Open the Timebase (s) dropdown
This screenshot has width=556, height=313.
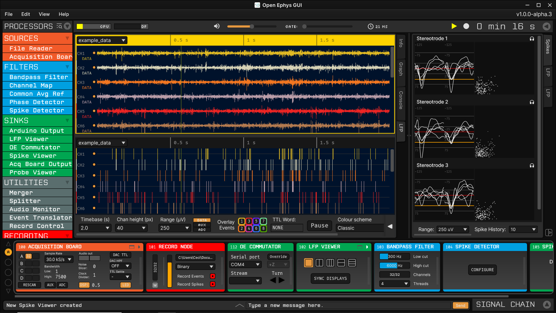[95, 228]
